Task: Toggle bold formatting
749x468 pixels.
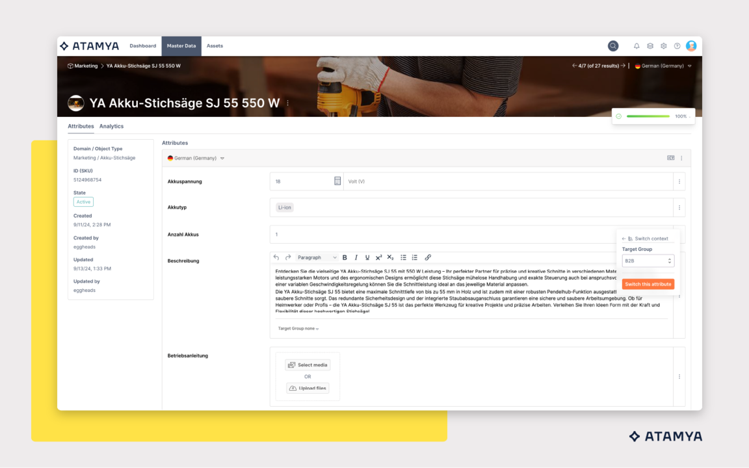Action: [345, 257]
